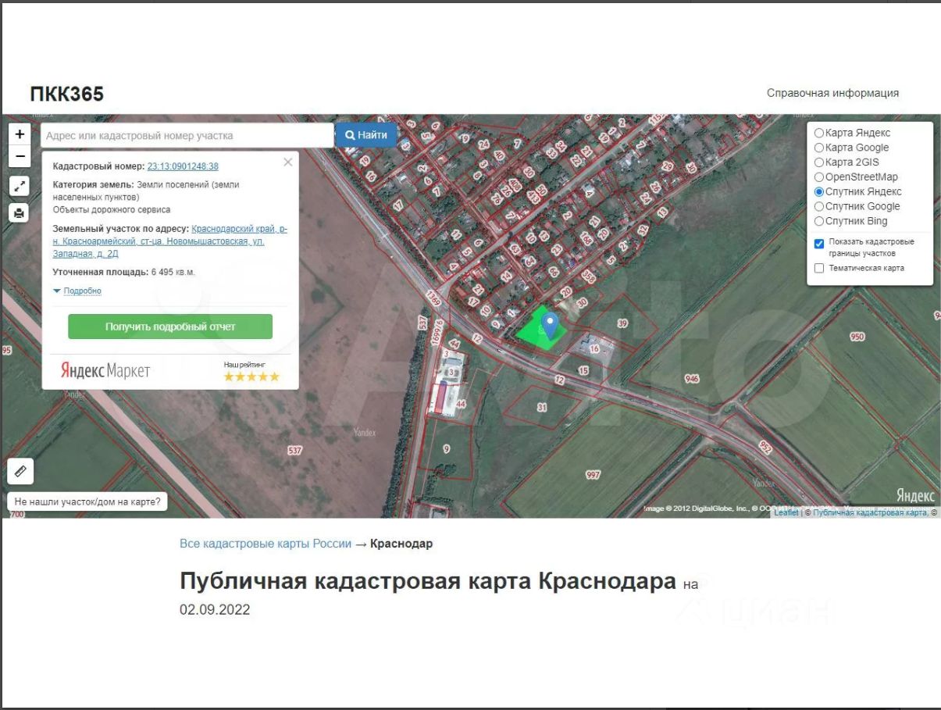This screenshot has height=710, width=941.
Task: Click Получить подробный отчет button
Action: [x=170, y=326]
